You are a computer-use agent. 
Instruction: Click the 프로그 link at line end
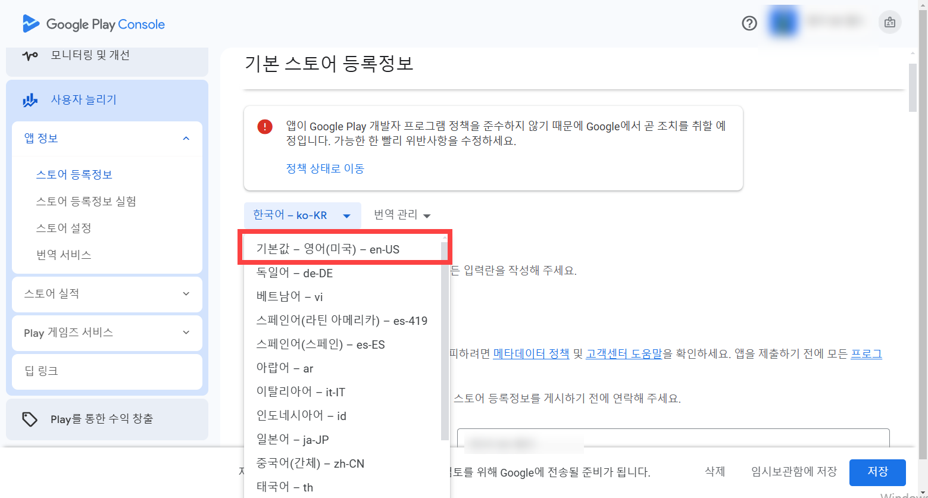click(866, 353)
